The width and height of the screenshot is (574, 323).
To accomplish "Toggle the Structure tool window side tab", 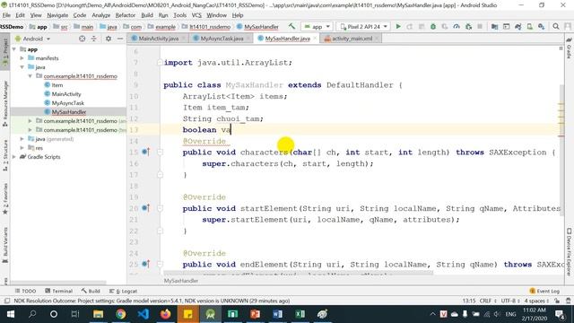I will coord(5,155).
